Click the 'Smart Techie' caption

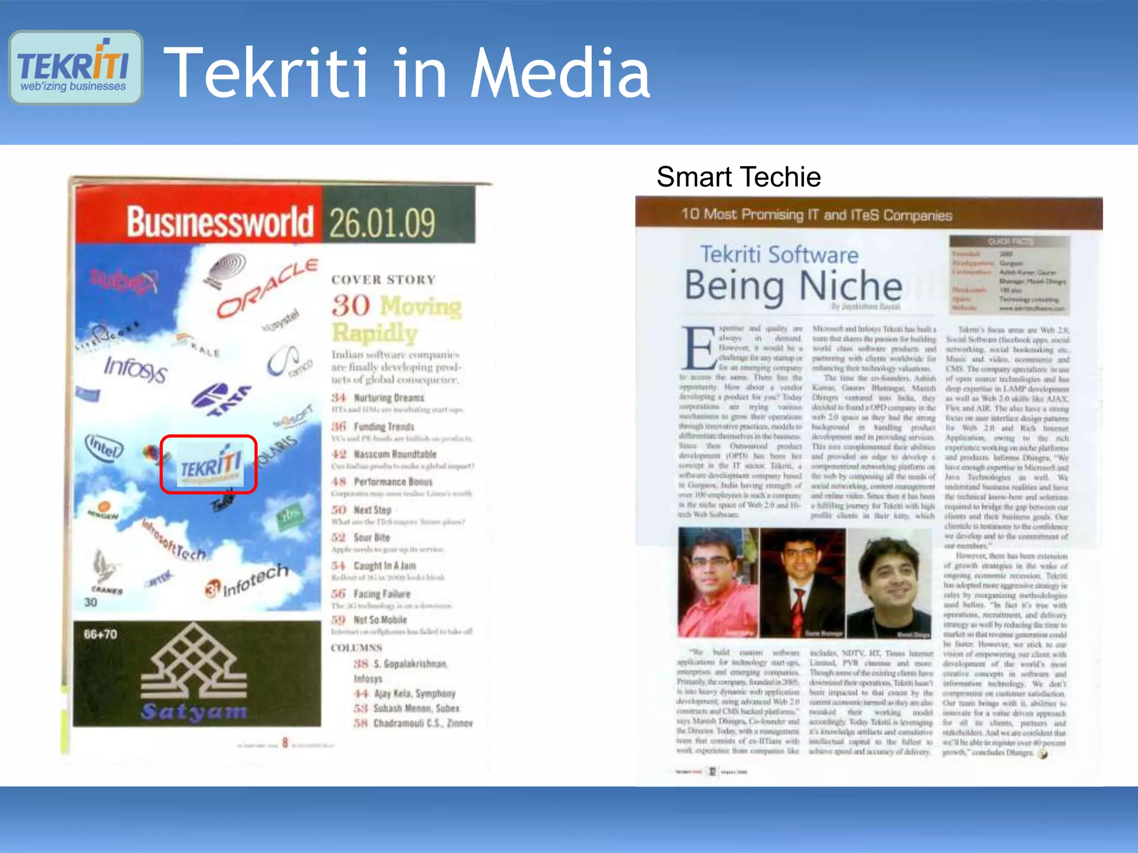[x=738, y=177]
